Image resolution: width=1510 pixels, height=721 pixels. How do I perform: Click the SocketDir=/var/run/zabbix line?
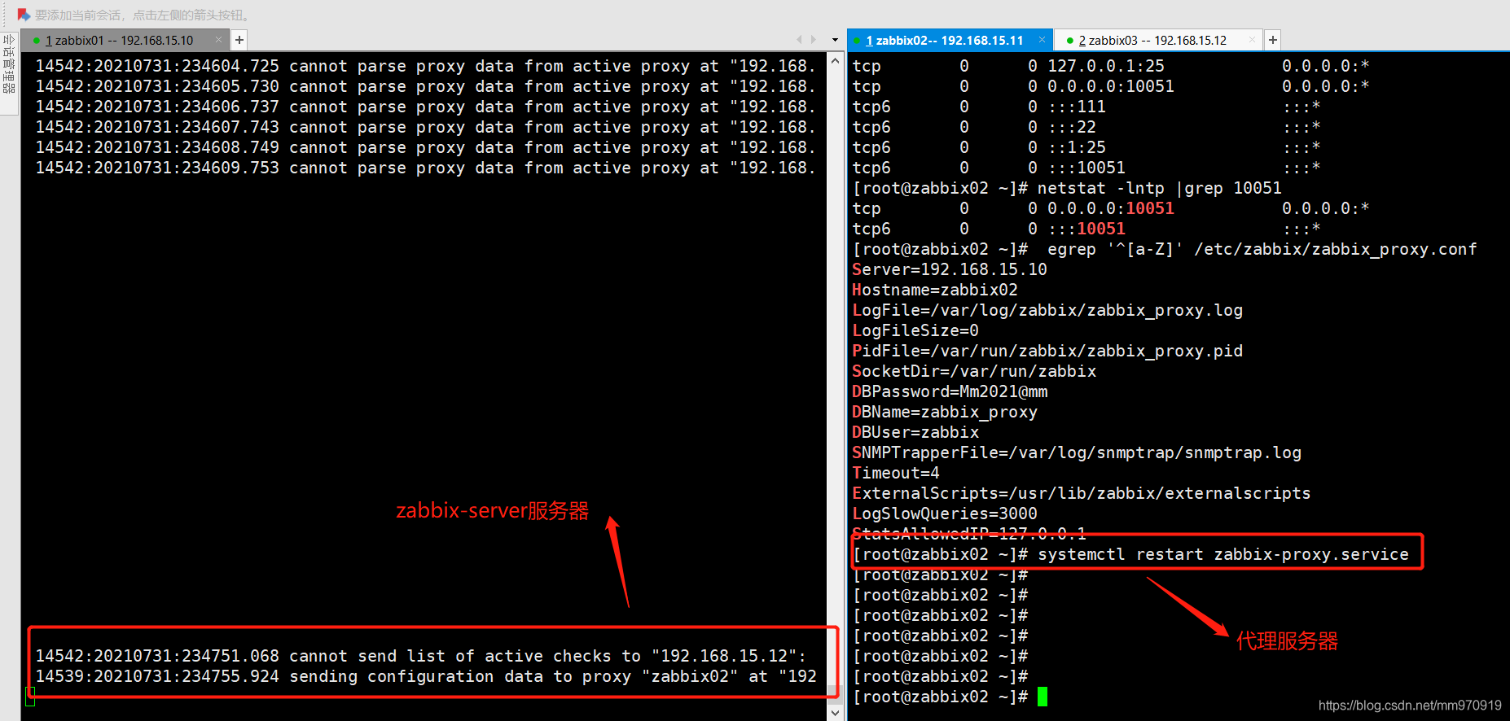pos(974,371)
